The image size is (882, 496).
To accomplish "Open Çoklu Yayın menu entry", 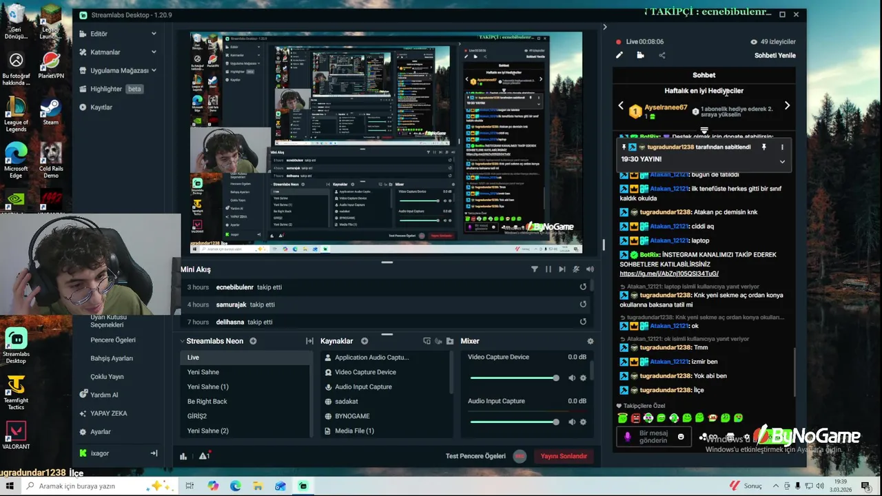I will coord(107,377).
